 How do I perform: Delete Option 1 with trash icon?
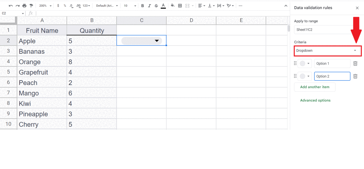pos(355,63)
